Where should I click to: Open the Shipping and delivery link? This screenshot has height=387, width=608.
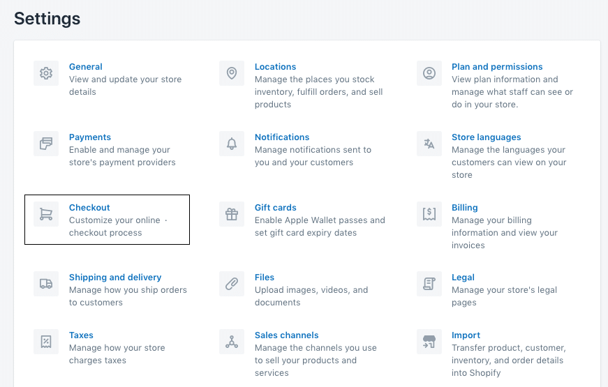click(115, 278)
